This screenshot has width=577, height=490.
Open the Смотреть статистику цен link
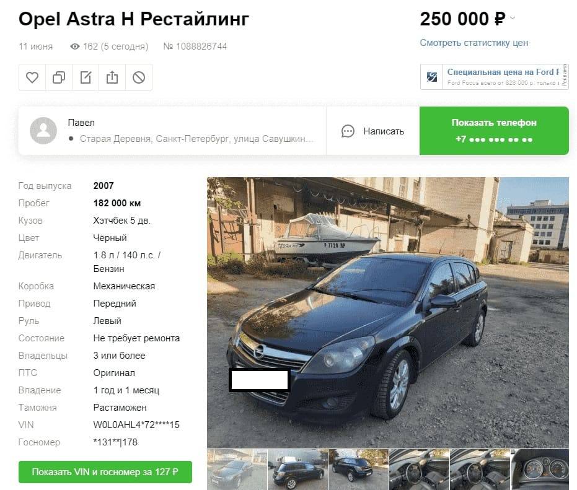pyautogui.click(x=473, y=43)
